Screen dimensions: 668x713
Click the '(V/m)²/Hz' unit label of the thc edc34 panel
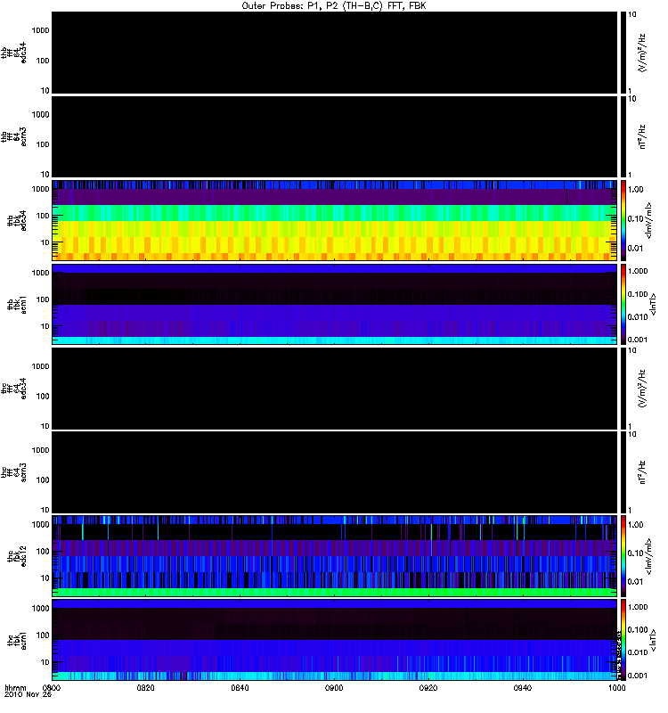[642, 389]
